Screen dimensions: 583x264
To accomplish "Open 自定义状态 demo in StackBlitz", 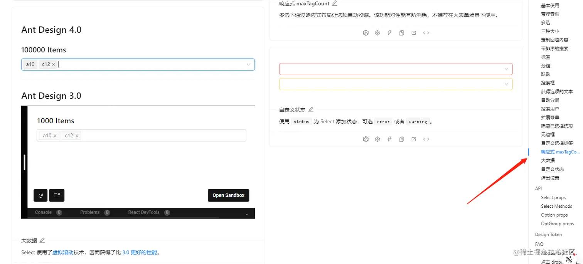I will tap(389, 139).
